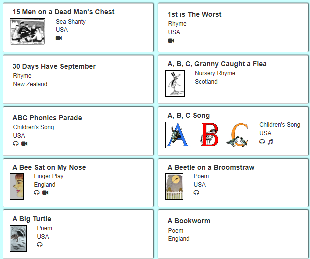The width and height of the screenshot is (310, 259).
Task: Open the 1st is The Worst rhyme title
Action: [194, 14]
